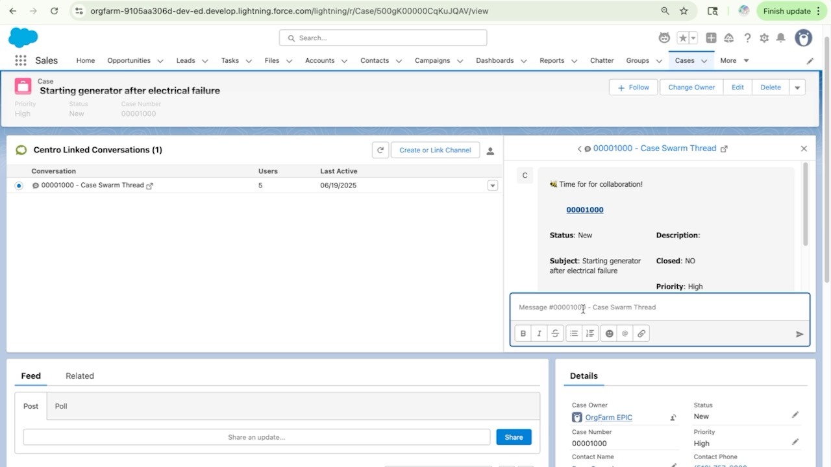The height and width of the screenshot is (467, 831).
Task: Change Case Owner icon next to OrgFarm EPIC
Action: coord(673,418)
